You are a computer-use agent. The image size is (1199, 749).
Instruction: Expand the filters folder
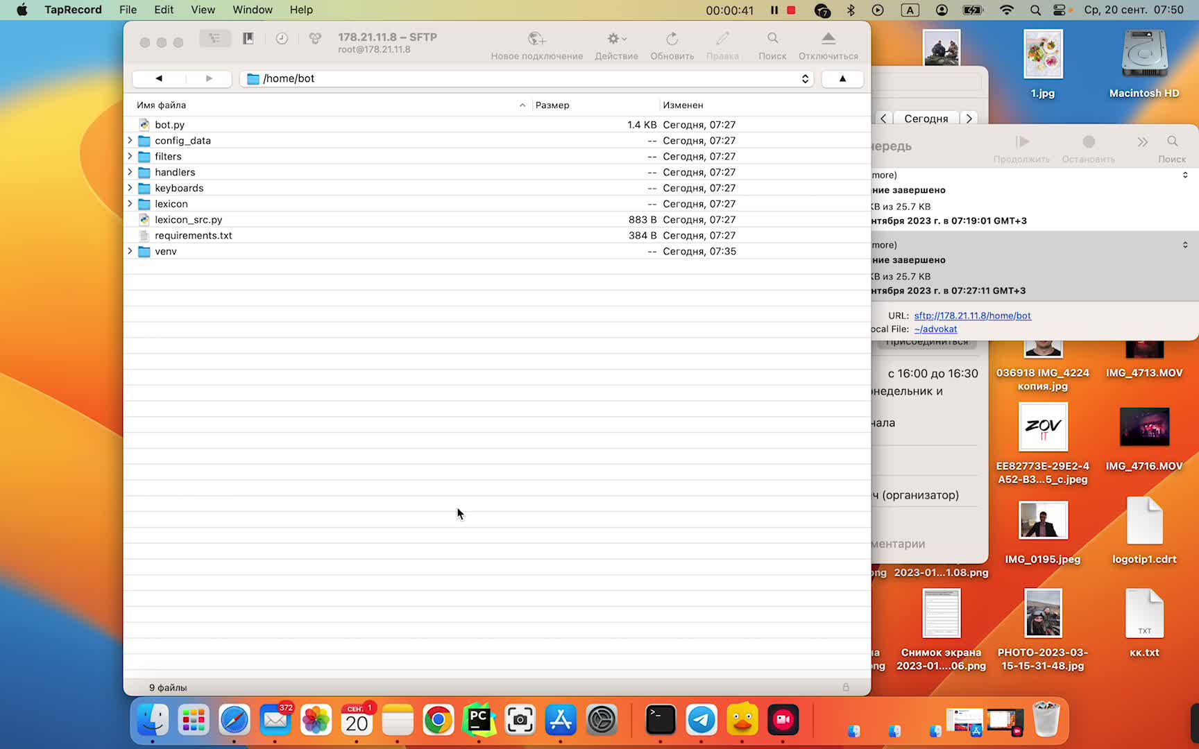click(x=130, y=156)
